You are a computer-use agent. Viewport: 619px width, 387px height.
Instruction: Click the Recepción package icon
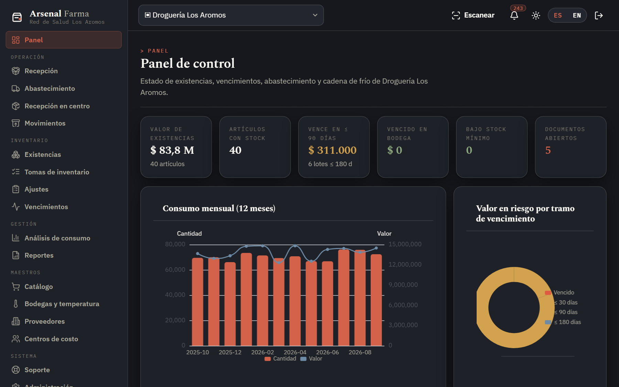(16, 71)
